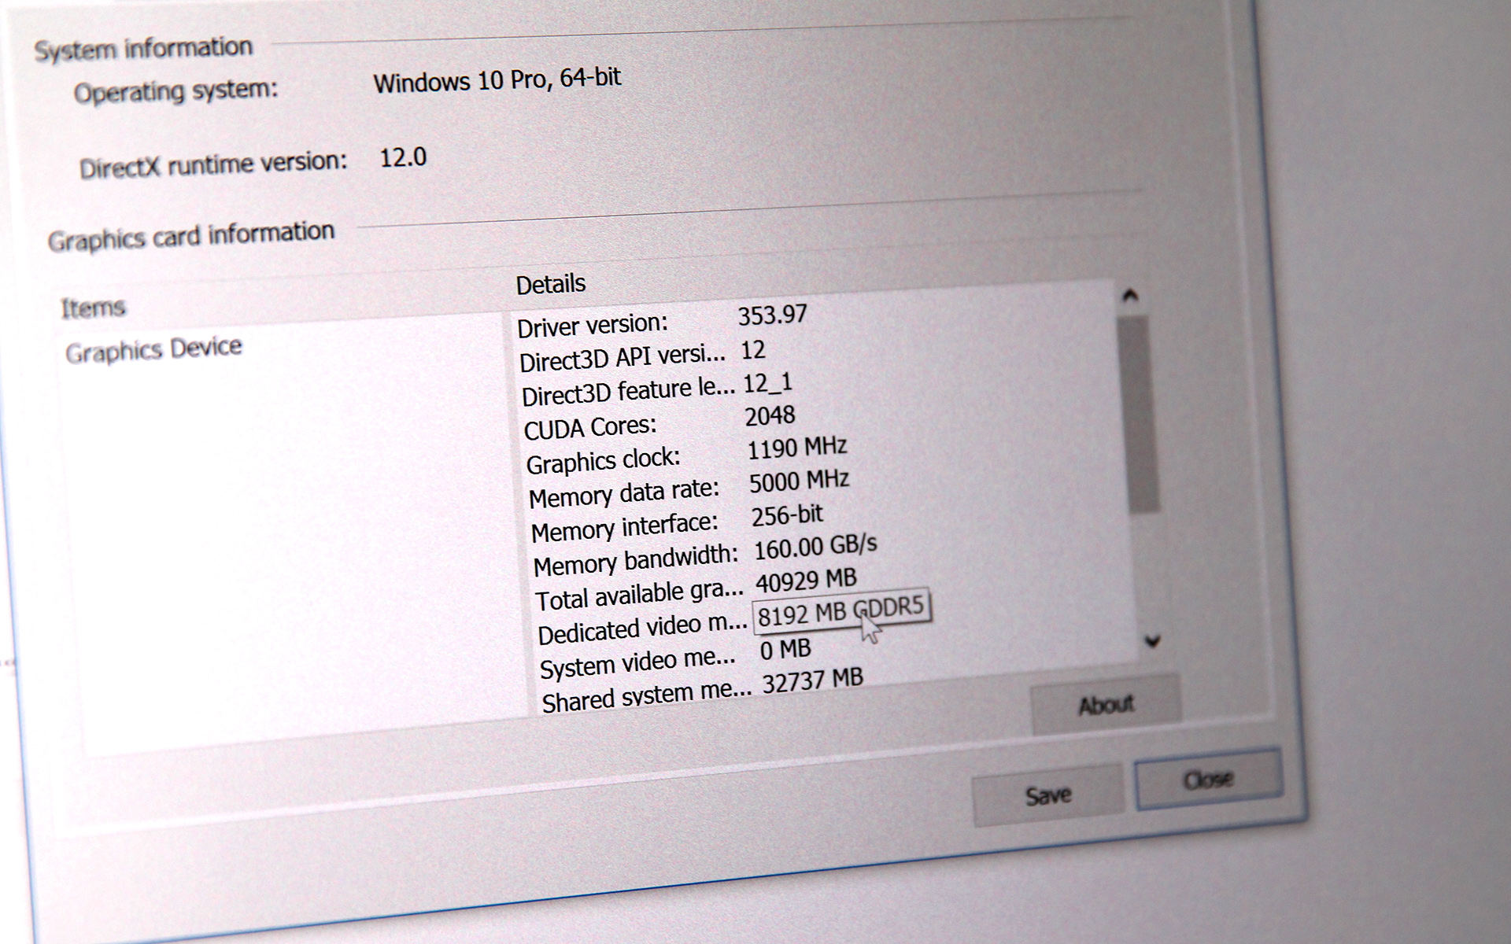1511x944 pixels.
Task: Click the CUDA Cores row
Action: point(590,428)
